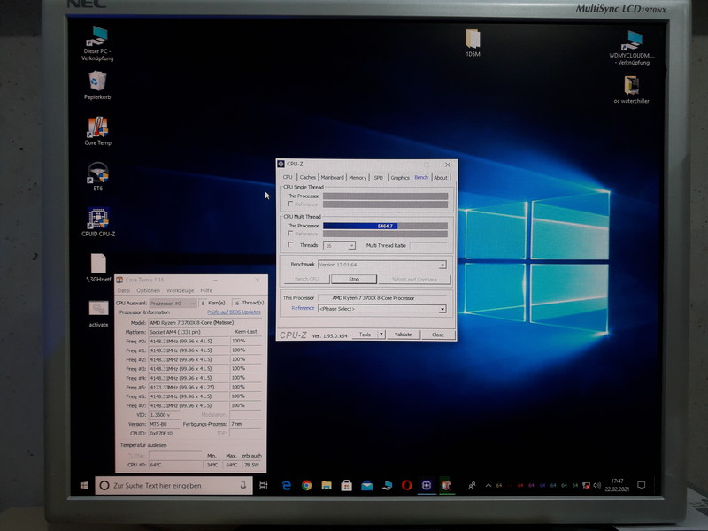Image resolution: width=708 pixels, height=531 pixels.
Task: Open Microsoft Store from the taskbar
Action: 346,485
